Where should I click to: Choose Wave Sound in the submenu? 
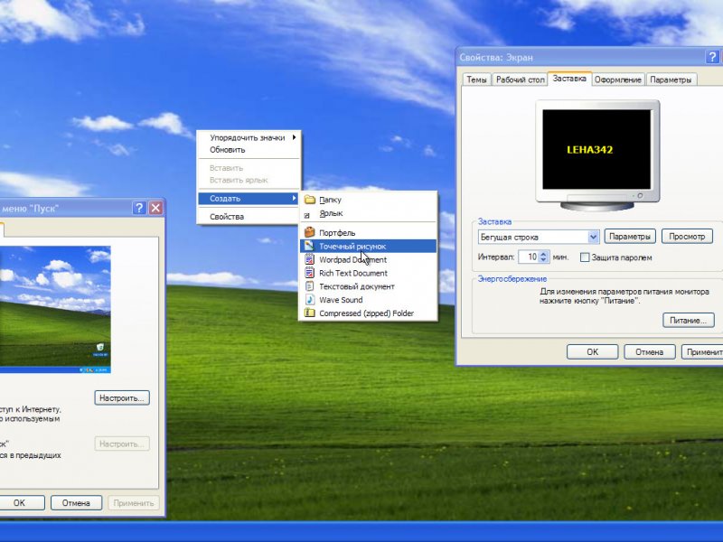pyautogui.click(x=368, y=300)
